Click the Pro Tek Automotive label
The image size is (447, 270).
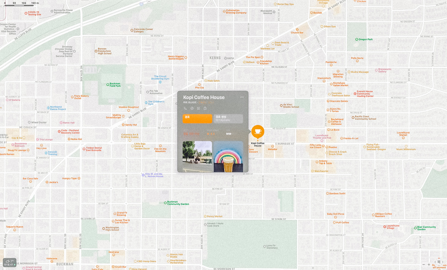[156, 92]
